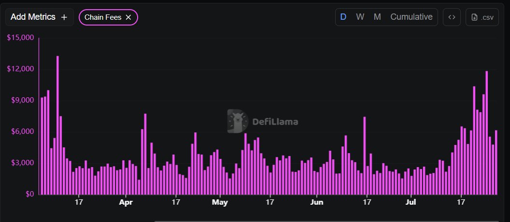Click the Jun x-axis label
Viewport: 510px width, 222px height.
pyautogui.click(x=316, y=203)
